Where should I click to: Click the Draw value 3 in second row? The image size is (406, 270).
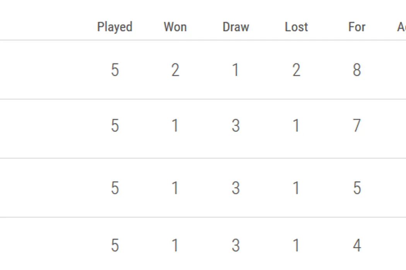click(x=235, y=126)
